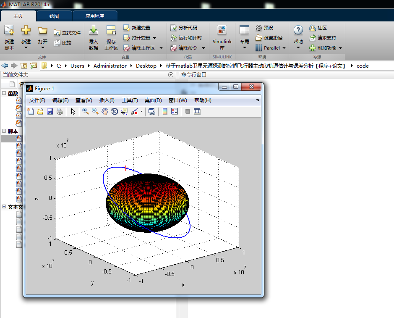
Task: Print the figure via printer icon
Action: click(x=60, y=111)
